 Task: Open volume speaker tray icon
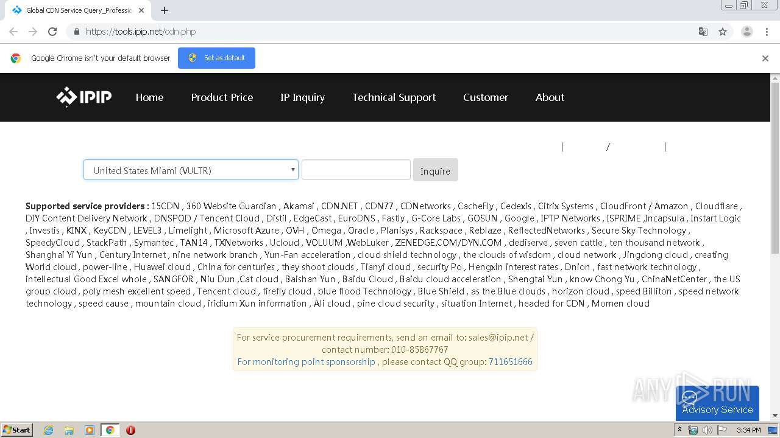coord(707,430)
